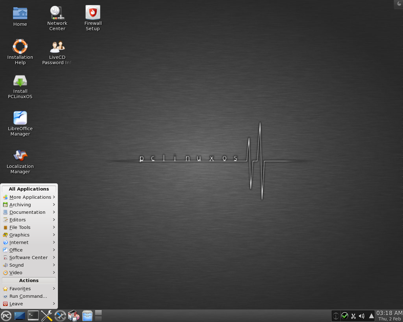
Task: Click the PC start menu button
Action: pos(6,316)
